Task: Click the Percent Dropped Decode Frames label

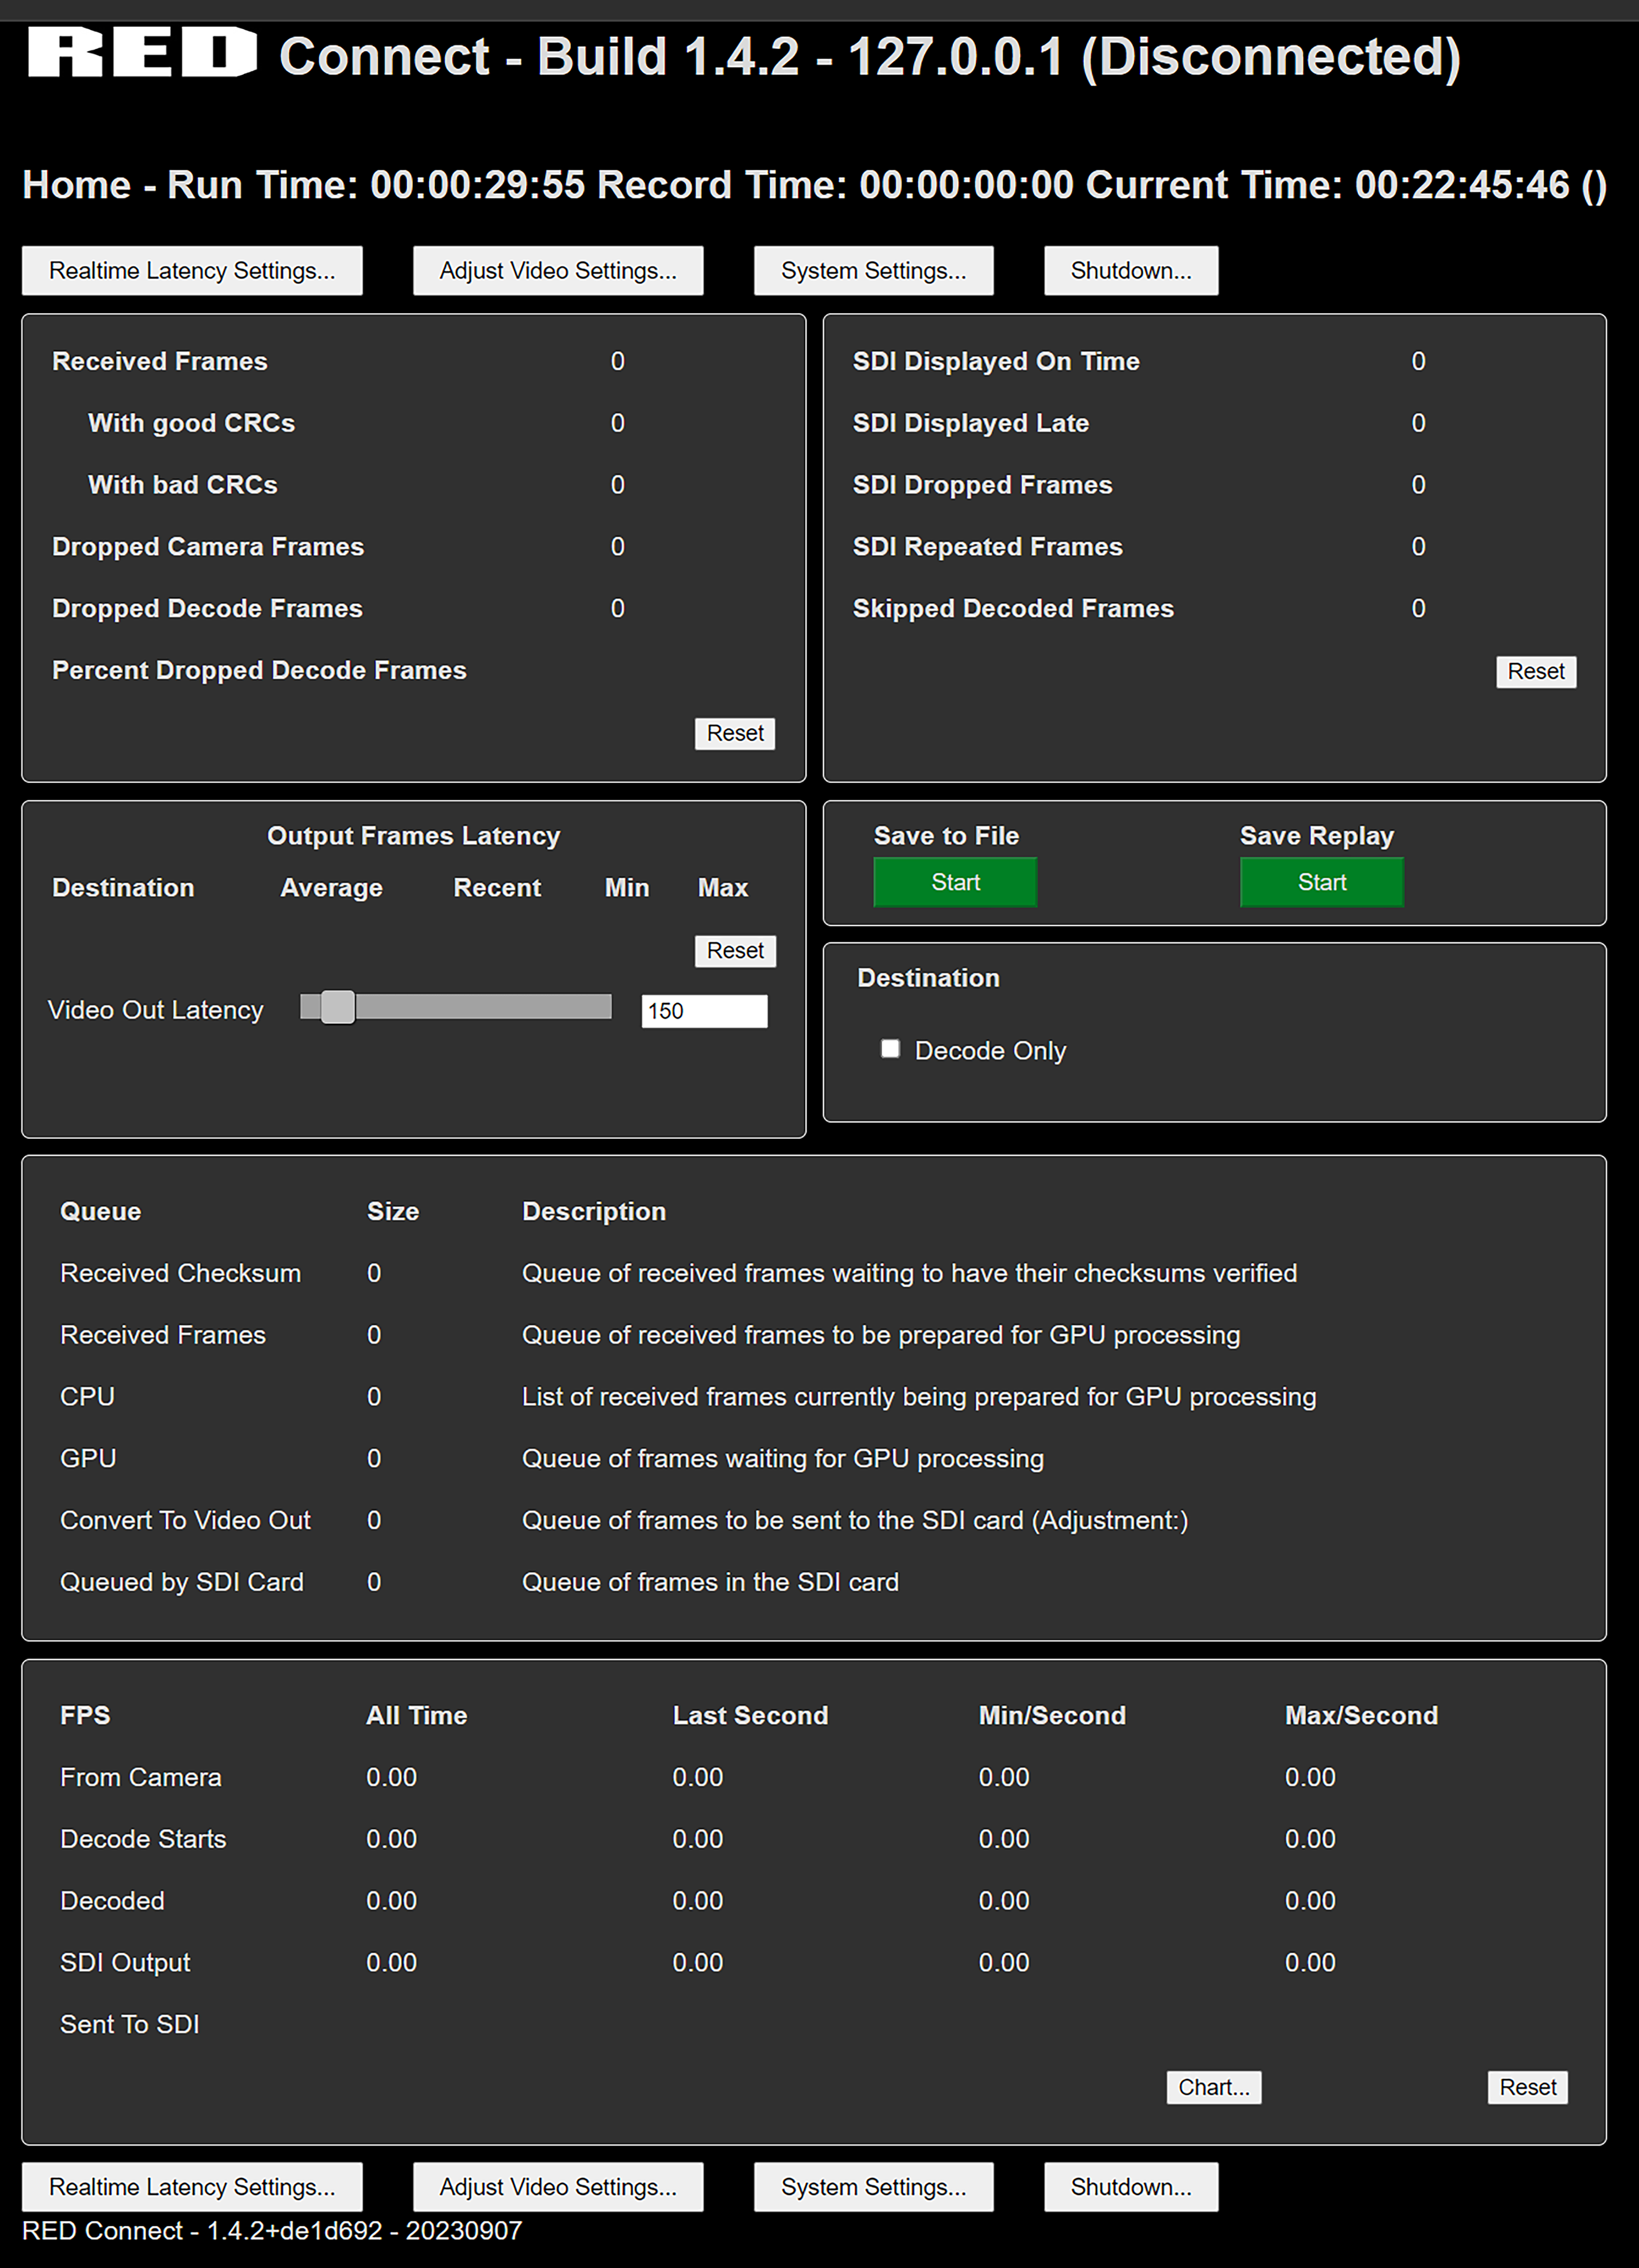Action: coord(259,671)
